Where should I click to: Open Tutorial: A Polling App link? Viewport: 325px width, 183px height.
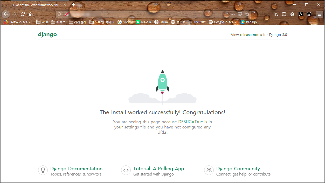(158, 169)
